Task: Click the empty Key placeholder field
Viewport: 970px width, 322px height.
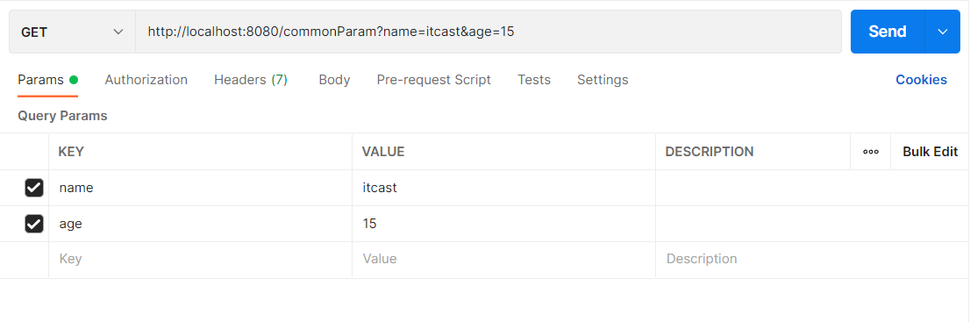Action: (x=201, y=259)
